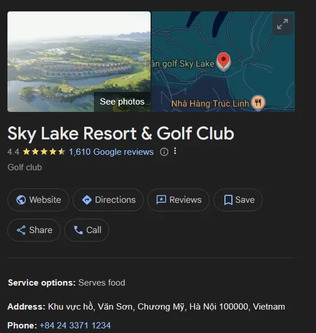Click the Sky Lake Resort & Golf Club title
Viewport: 316px width, 333px height.
pyautogui.click(x=121, y=134)
